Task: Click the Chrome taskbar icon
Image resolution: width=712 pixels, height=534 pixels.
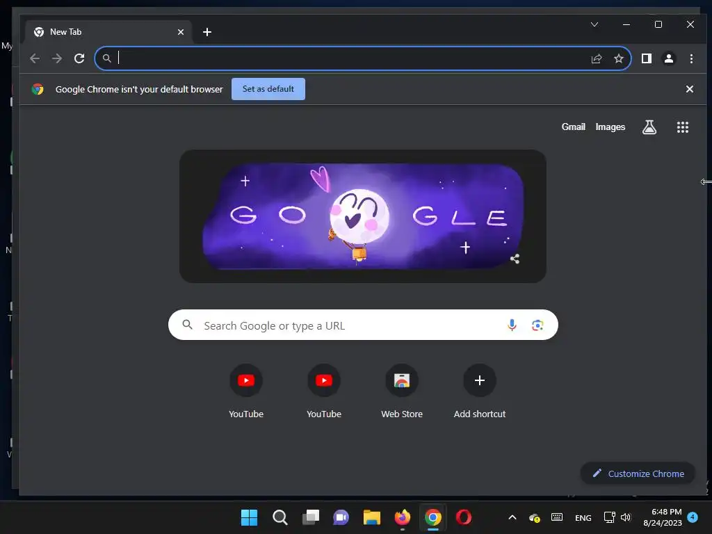Action: (432, 517)
